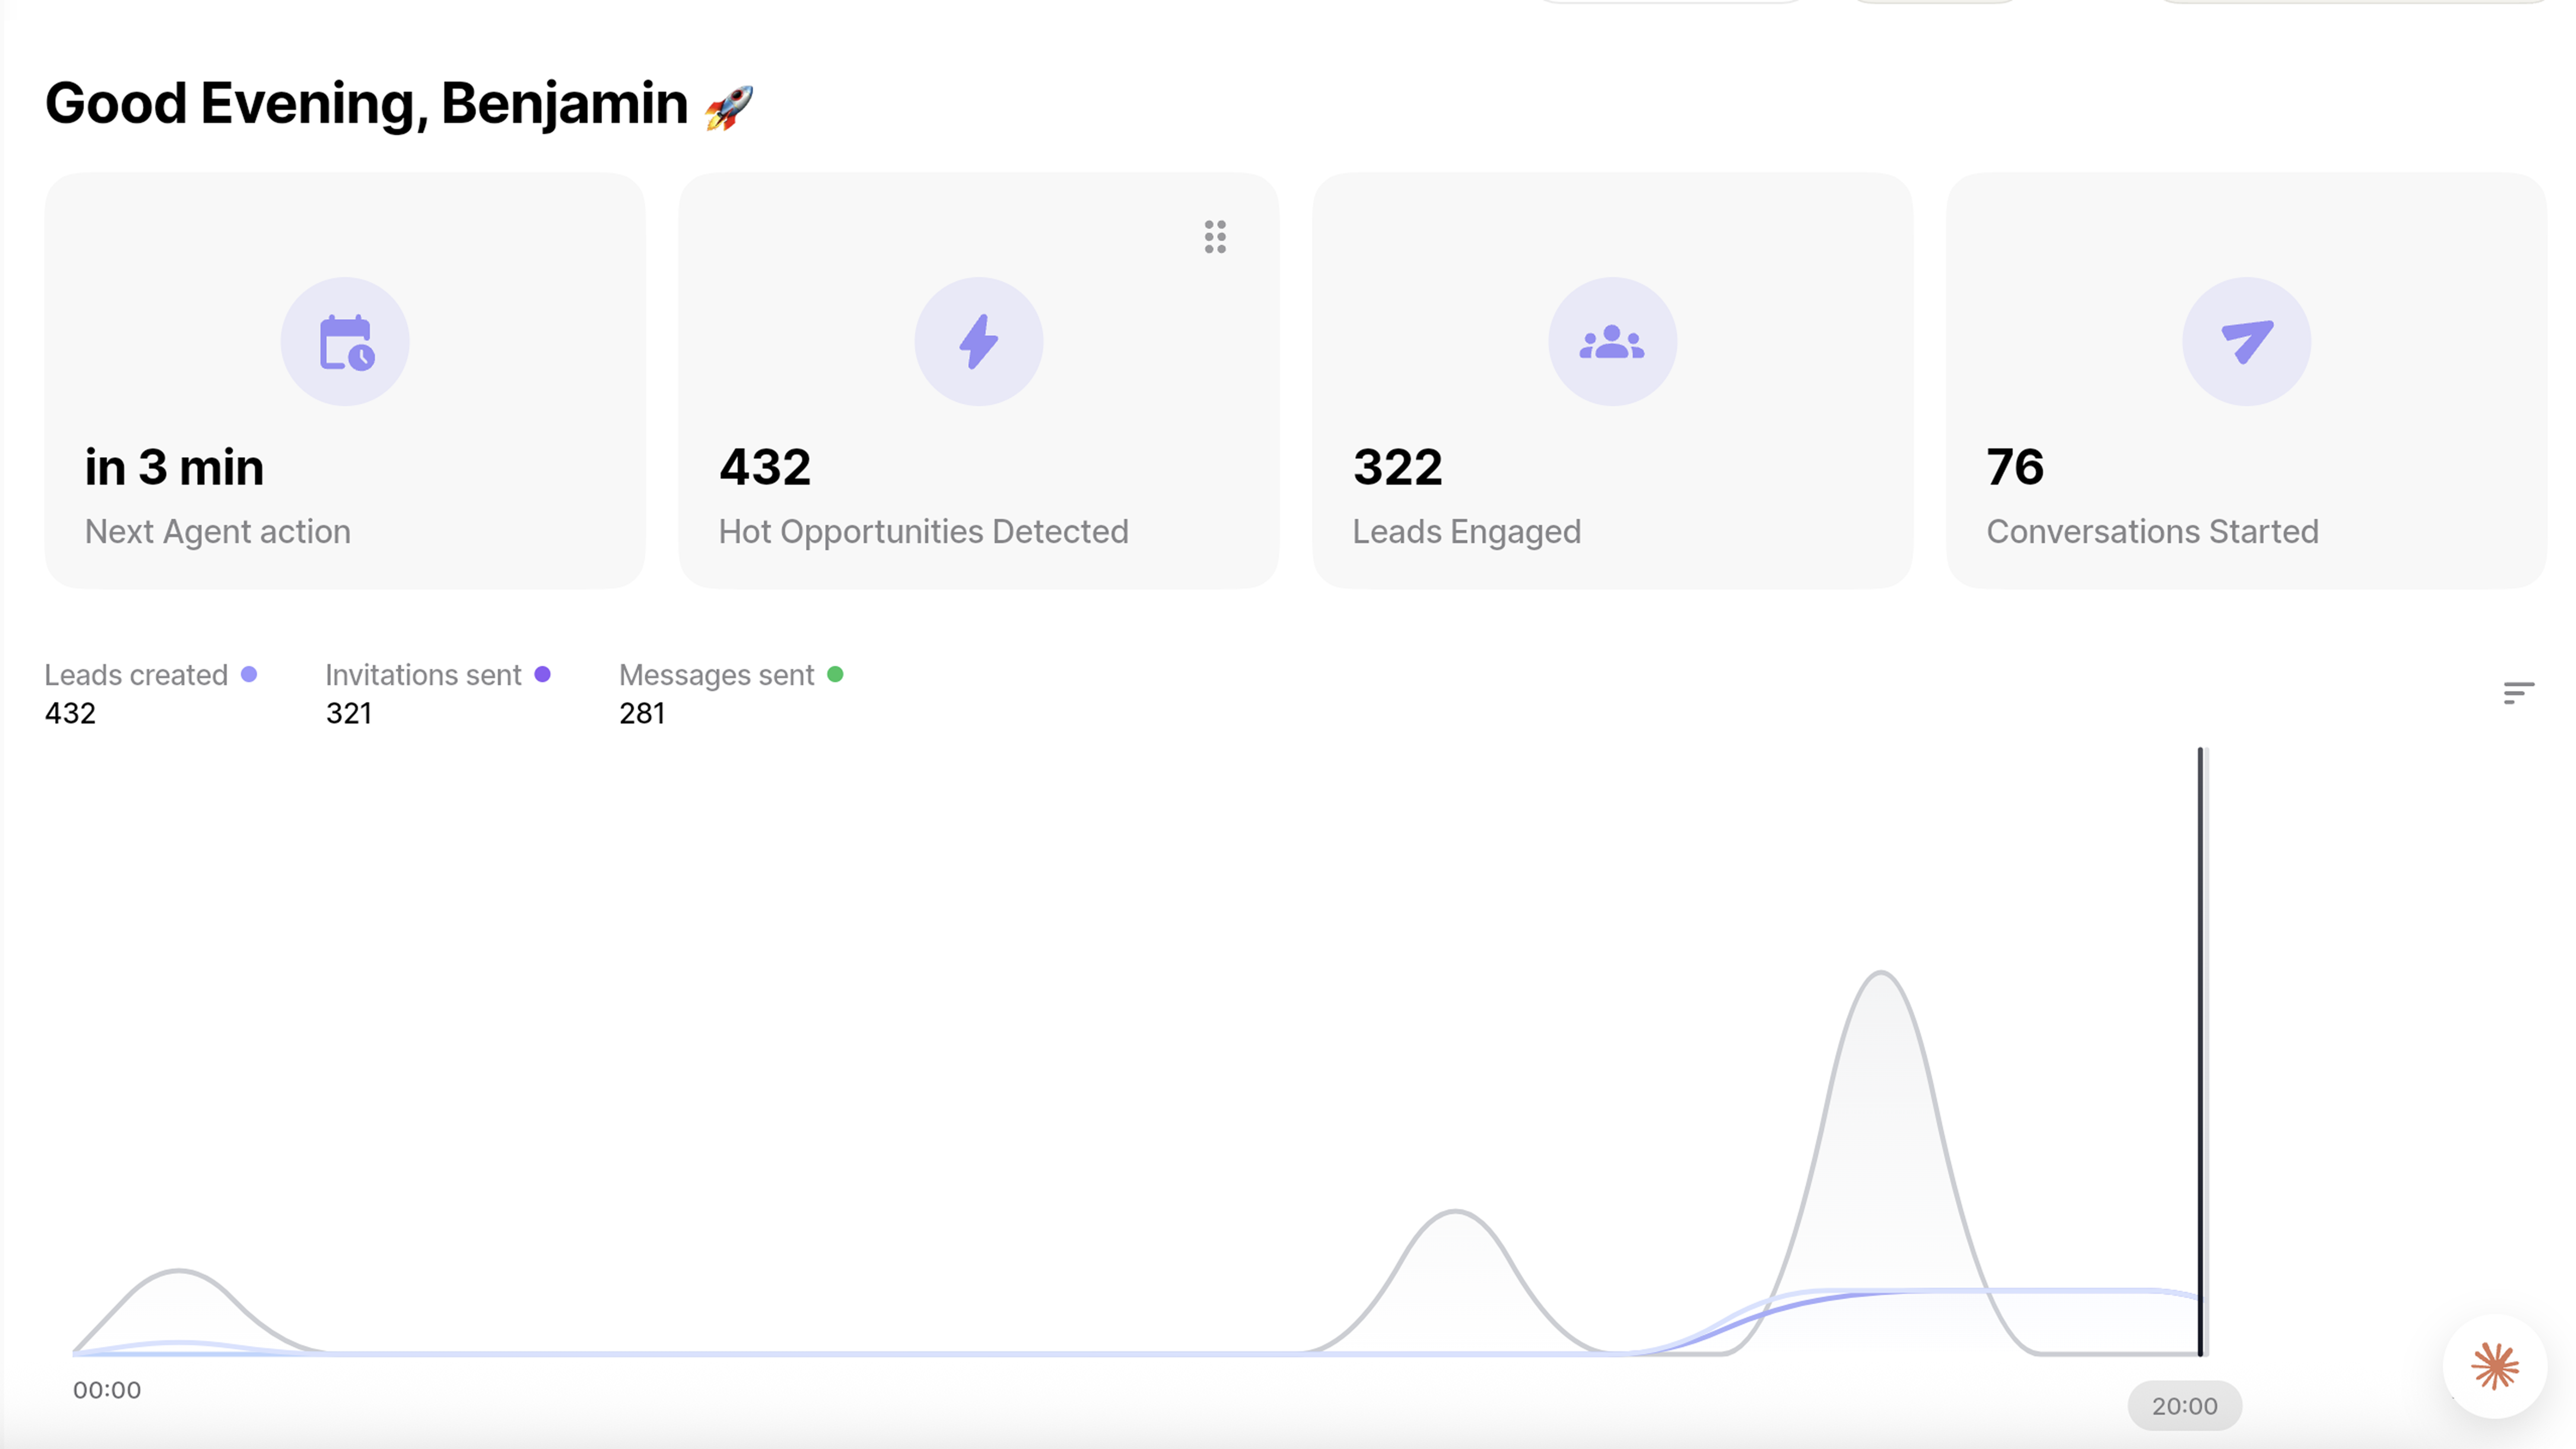Click the calendar clock icon on Next Agent action card
2576x1449 pixels.
(x=346, y=342)
